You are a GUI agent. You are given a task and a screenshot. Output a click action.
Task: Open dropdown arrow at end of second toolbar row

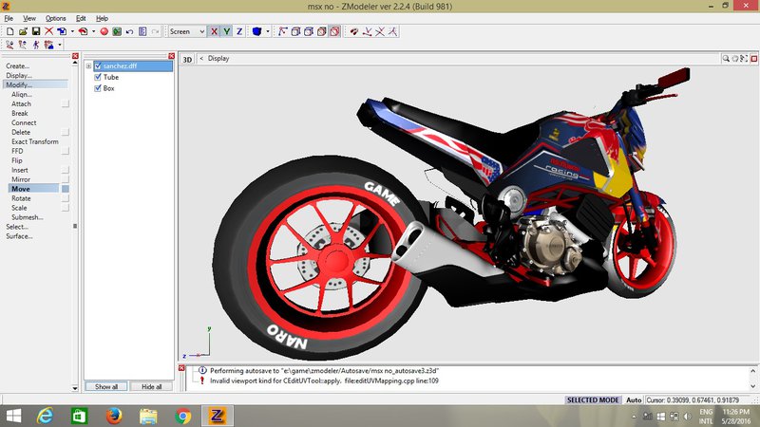point(60,45)
